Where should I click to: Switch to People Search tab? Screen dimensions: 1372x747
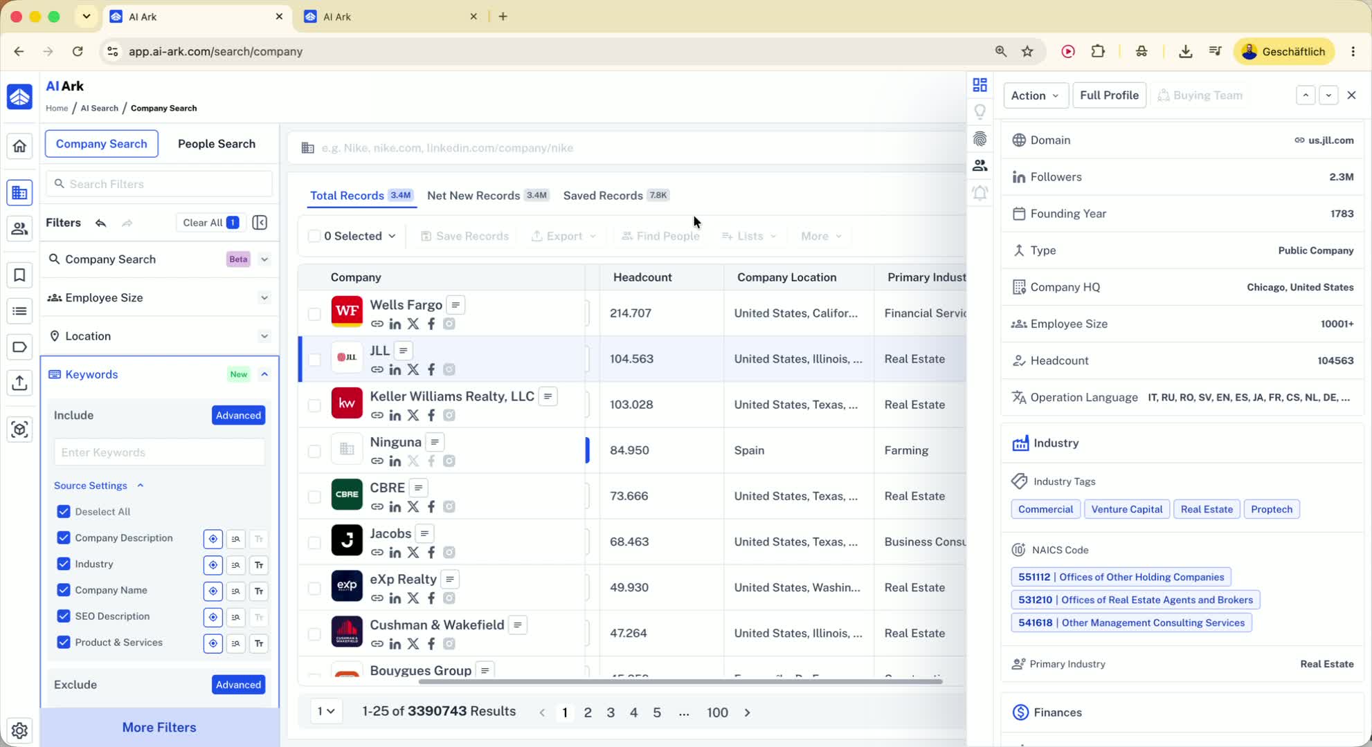coord(217,144)
